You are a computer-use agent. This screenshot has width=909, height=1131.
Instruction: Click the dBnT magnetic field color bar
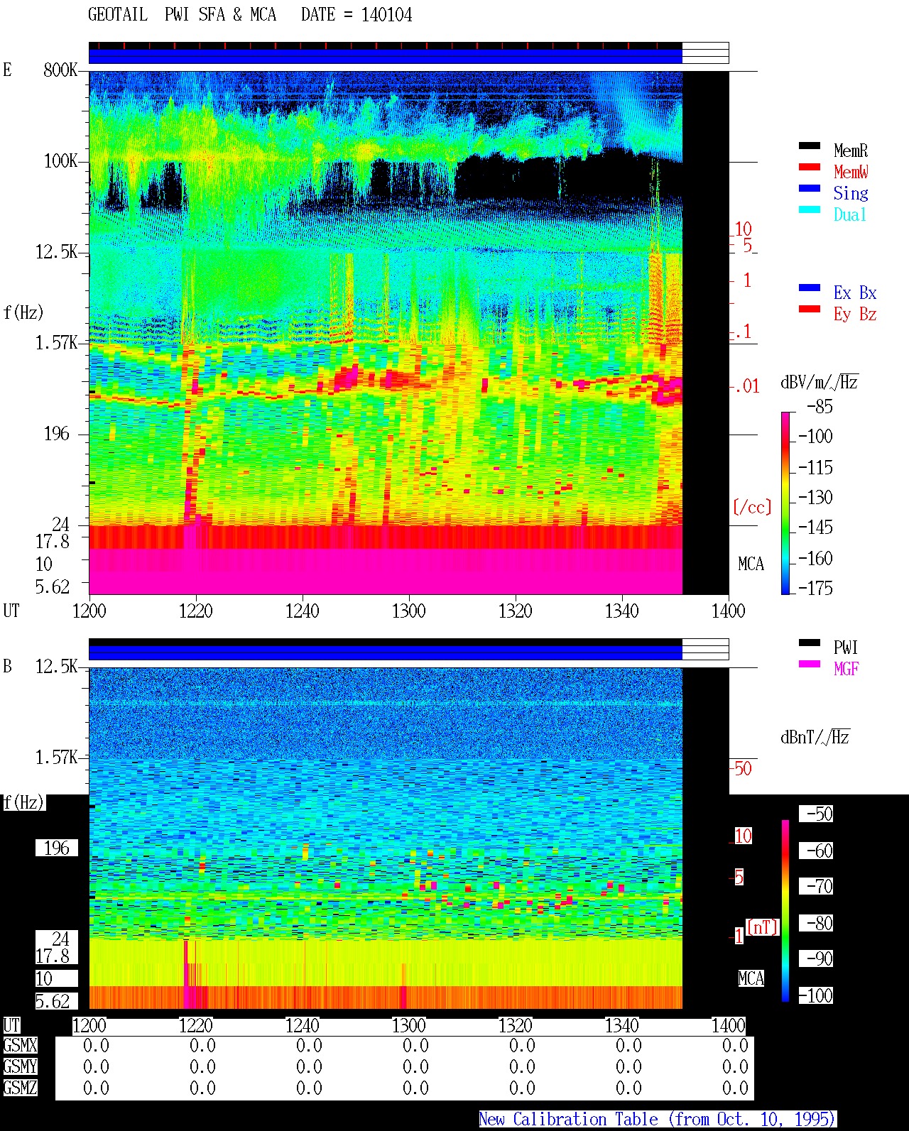pos(785,911)
